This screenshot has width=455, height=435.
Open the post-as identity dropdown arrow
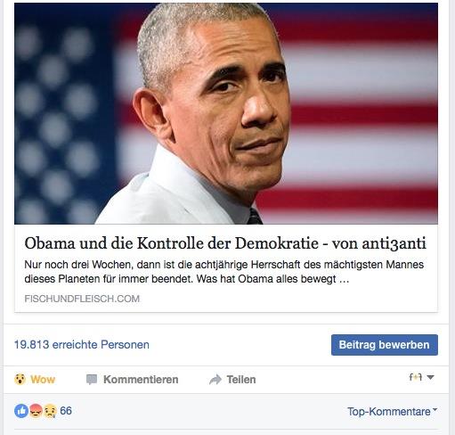430,377
